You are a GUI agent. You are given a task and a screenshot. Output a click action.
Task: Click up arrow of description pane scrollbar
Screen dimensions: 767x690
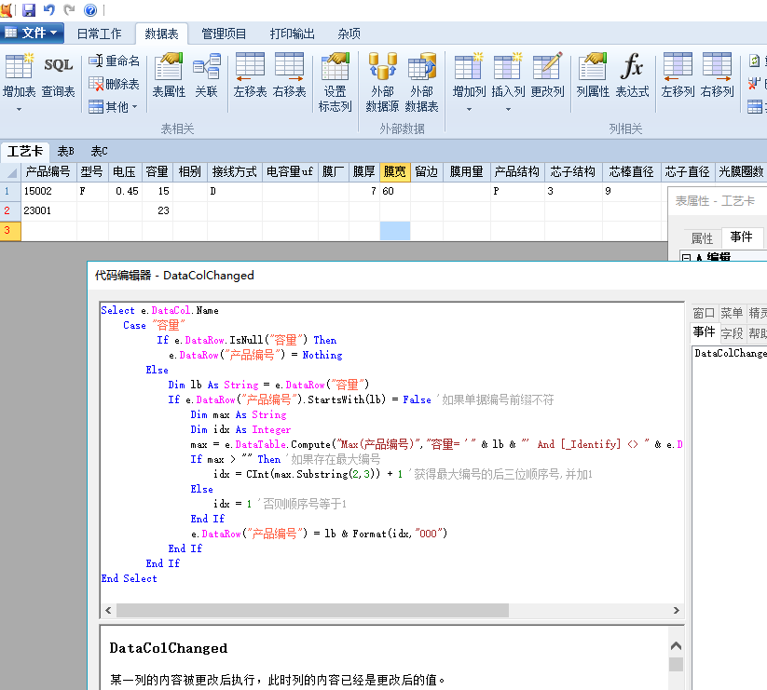[676, 646]
